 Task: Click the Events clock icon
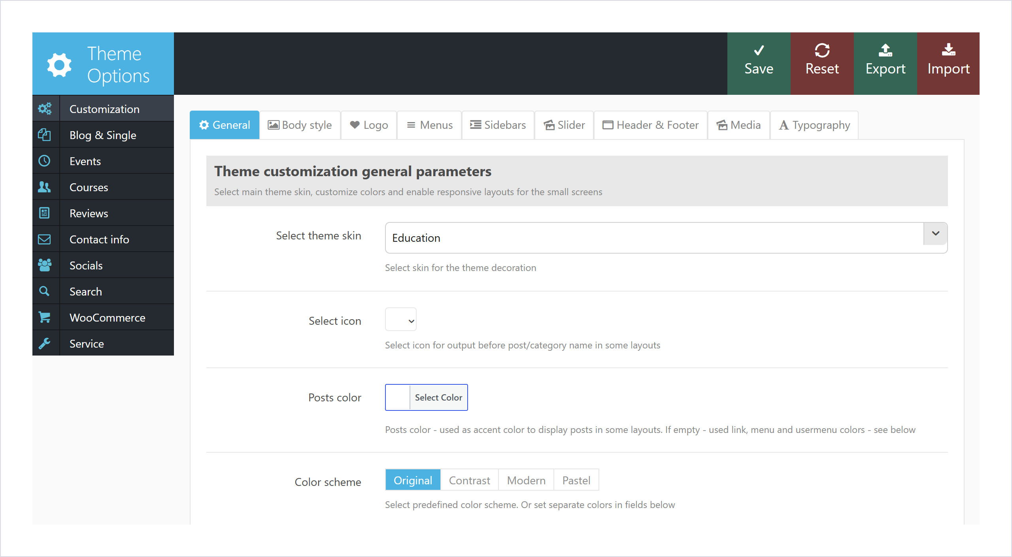tap(44, 161)
